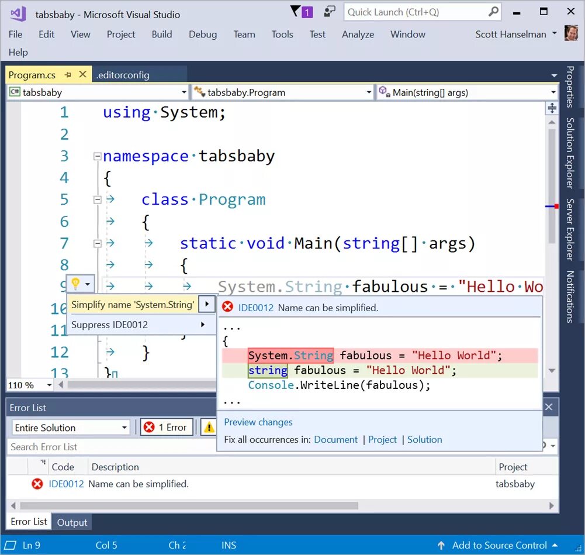The image size is (585, 555).
Task: Open the lightbulb dropdown arrow
Action: point(88,284)
